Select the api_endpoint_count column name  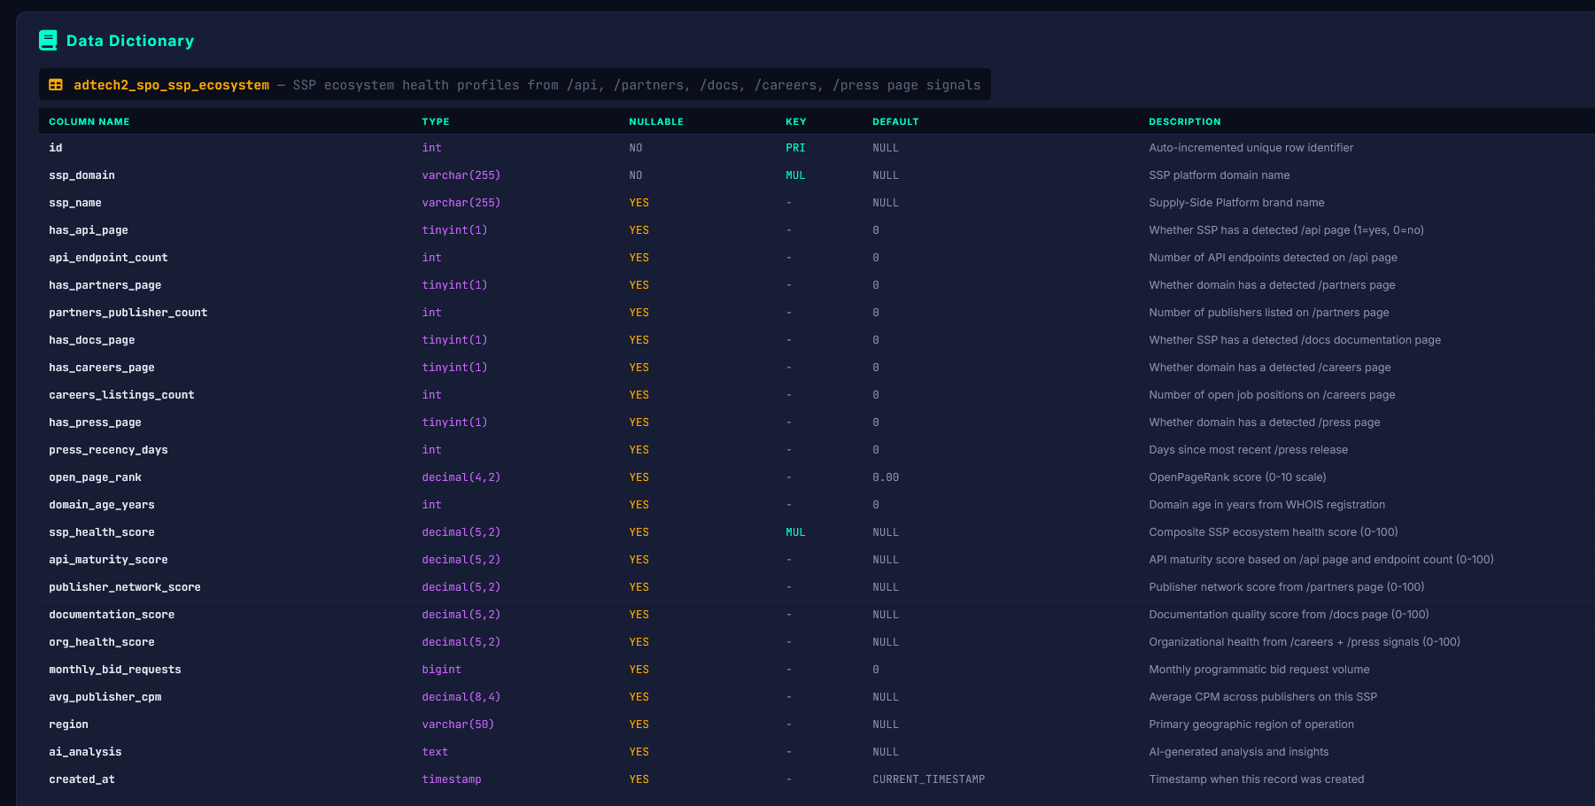click(108, 258)
